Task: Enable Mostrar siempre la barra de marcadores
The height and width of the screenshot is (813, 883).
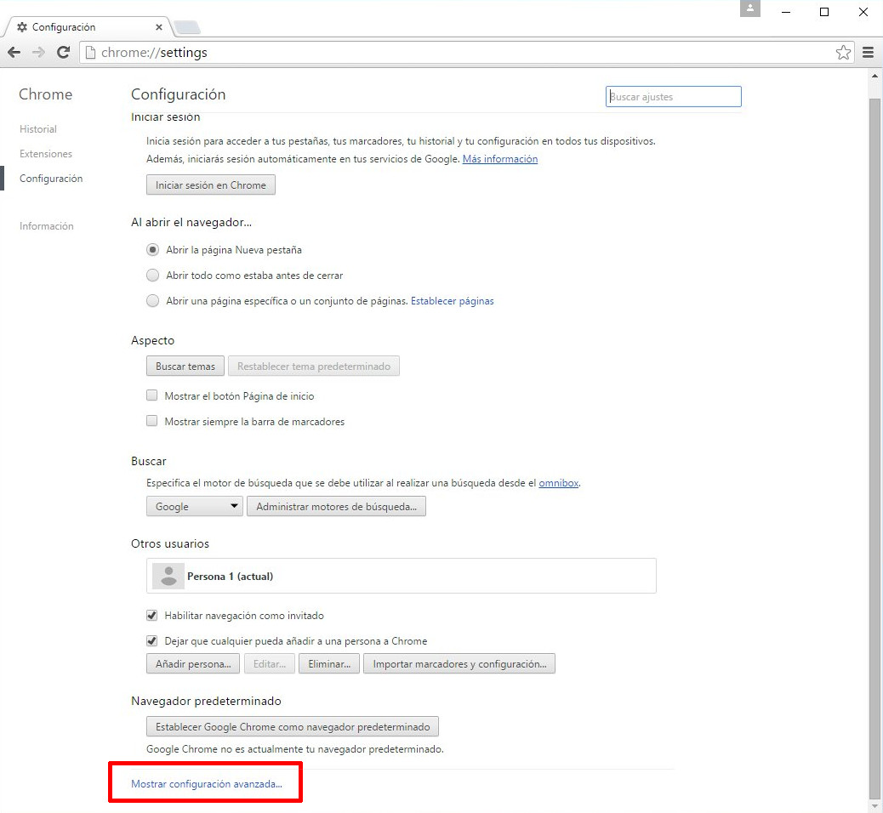Action: [152, 421]
